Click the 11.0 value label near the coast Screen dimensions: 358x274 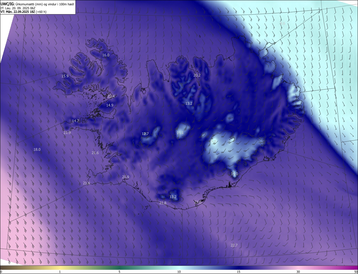point(234,174)
